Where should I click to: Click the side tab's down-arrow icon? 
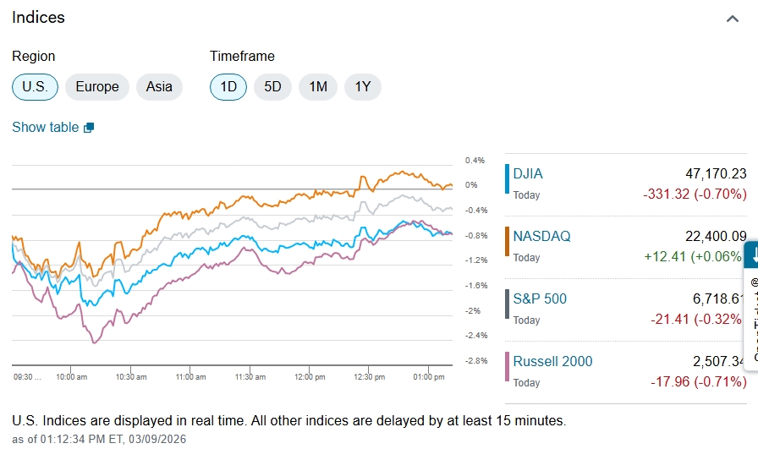[x=754, y=255]
